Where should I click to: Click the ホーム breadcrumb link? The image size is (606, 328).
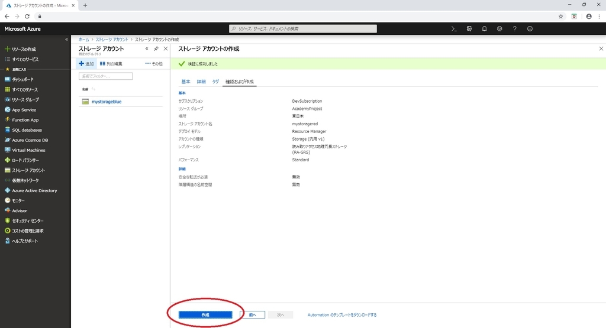click(x=83, y=40)
